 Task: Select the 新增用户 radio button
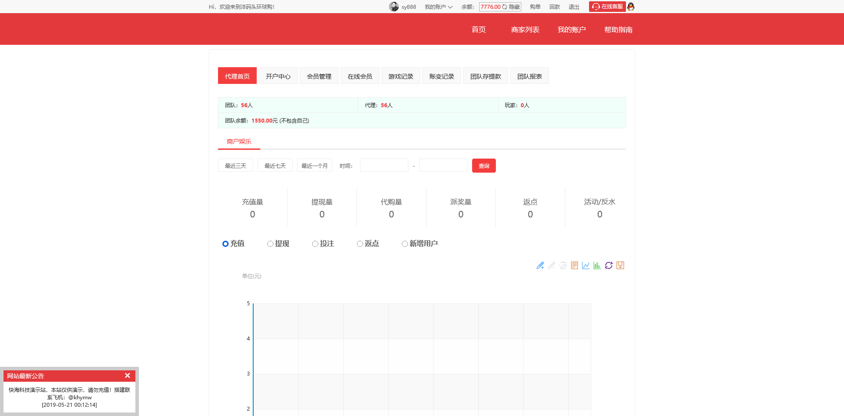(404, 243)
